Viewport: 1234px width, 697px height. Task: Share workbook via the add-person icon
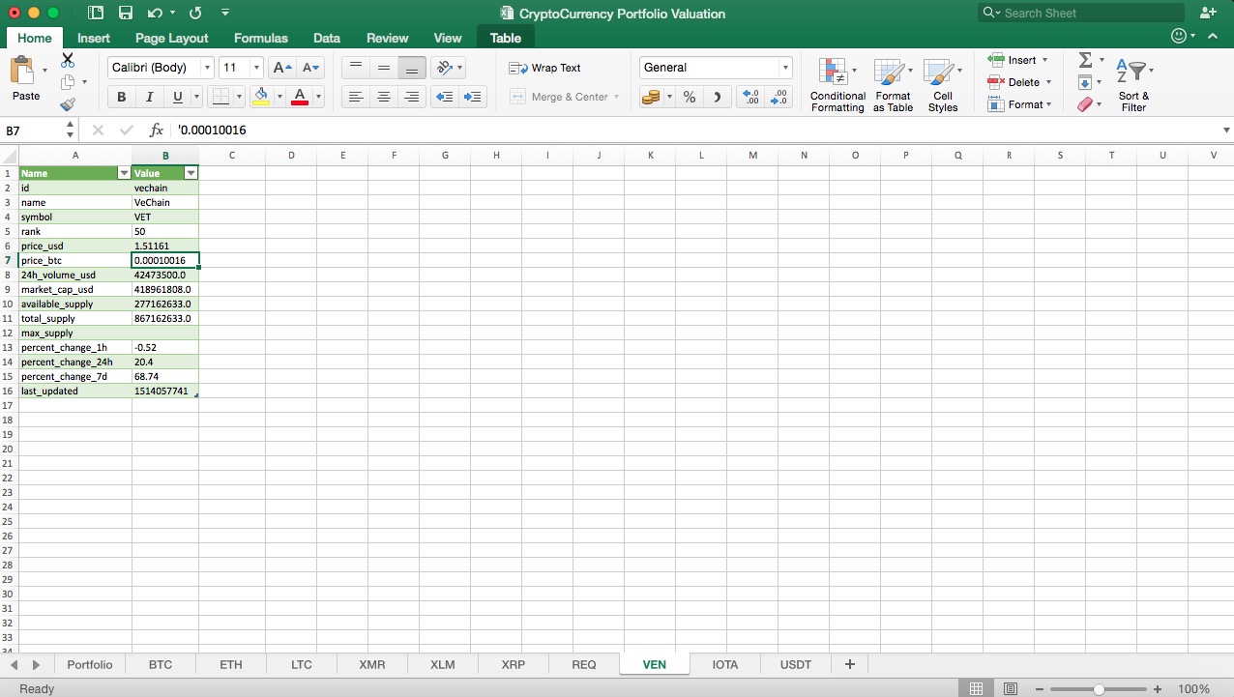(1208, 13)
